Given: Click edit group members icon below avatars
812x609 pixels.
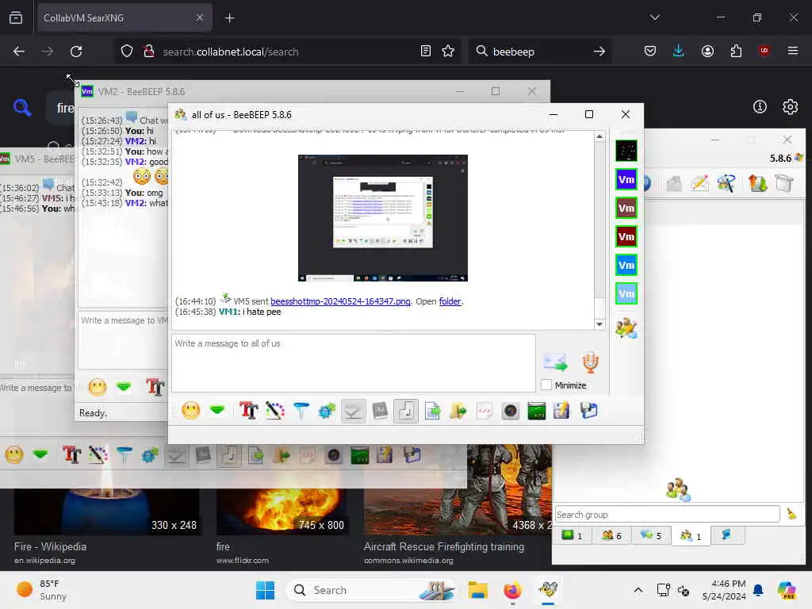Looking at the screenshot, I should click(x=626, y=328).
